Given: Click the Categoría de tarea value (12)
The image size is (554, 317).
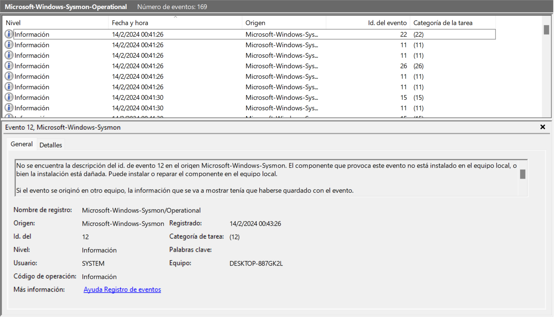Looking at the screenshot, I should (x=235, y=237).
